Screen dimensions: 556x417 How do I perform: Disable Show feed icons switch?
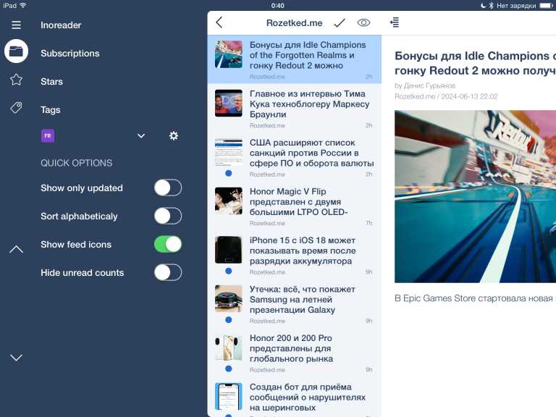[168, 244]
